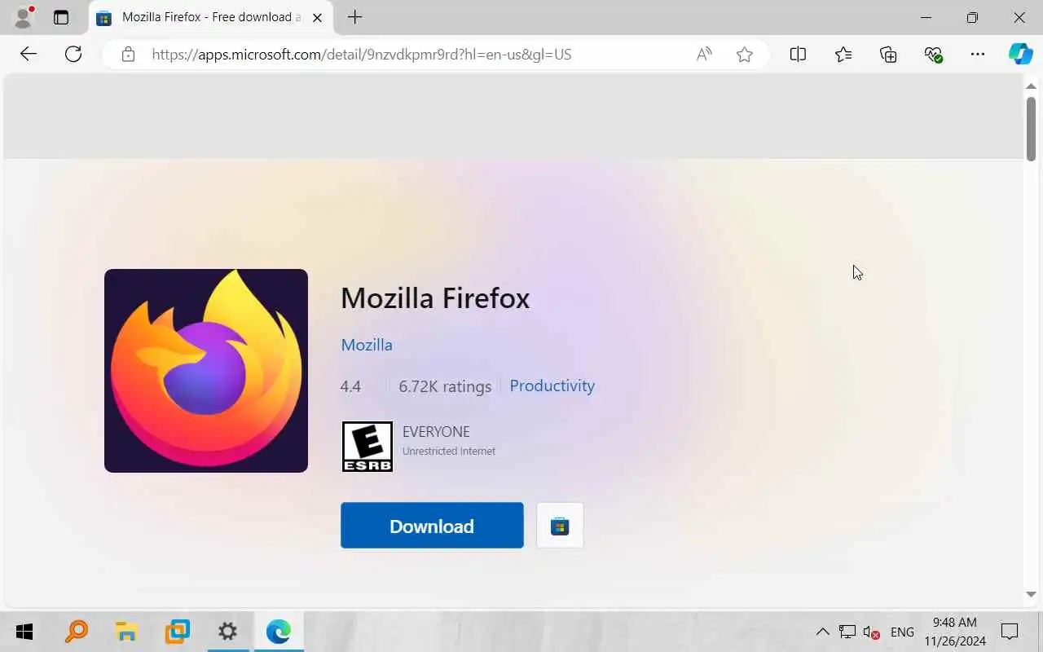Open the Windows Start menu
Screen dimensions: 1043x652
coord(24,632)
